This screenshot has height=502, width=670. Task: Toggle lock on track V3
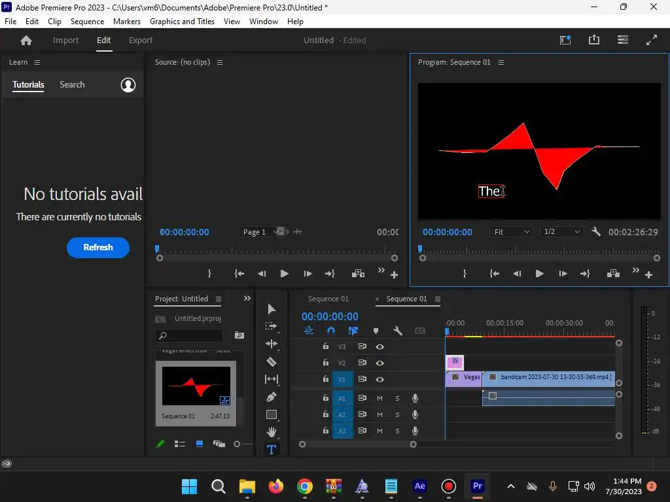[326, 346]
